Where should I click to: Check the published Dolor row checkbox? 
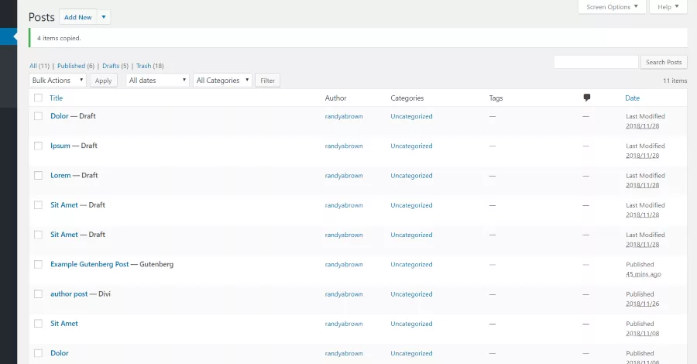coord(38,353)
